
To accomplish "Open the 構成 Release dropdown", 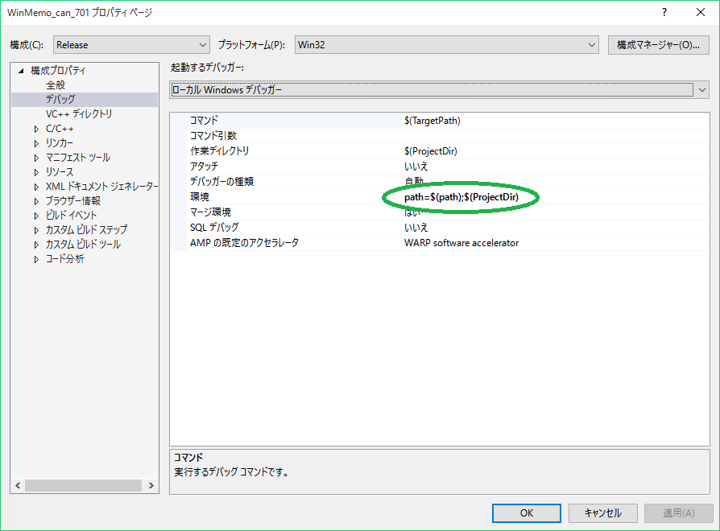I will [x=131, y=45].
